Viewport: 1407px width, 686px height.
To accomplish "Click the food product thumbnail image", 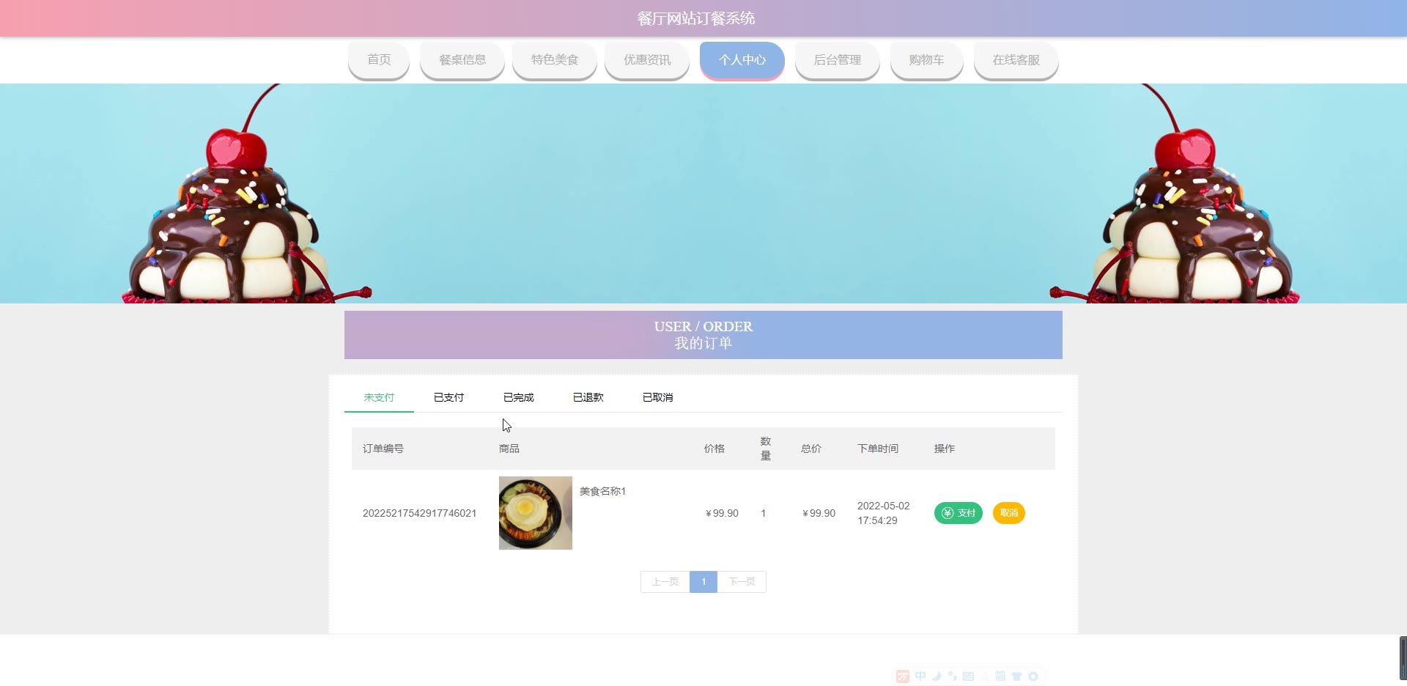I will click(x=536, y=513).
